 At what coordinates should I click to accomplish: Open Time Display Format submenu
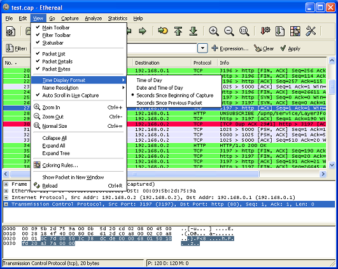(78, 80)
